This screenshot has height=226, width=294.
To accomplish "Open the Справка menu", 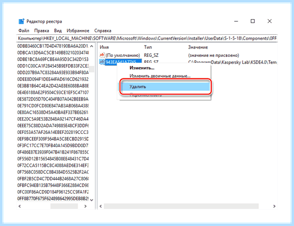I will pos(103,30).
